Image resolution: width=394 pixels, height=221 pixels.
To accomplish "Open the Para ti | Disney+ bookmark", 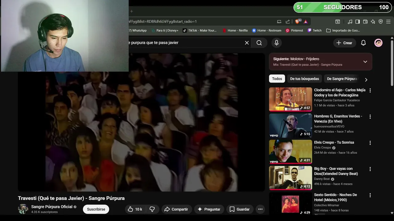I will 165,30.
